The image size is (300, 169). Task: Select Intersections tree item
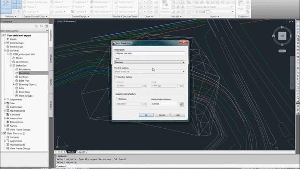pyautogui.click(x=16, y=122)
